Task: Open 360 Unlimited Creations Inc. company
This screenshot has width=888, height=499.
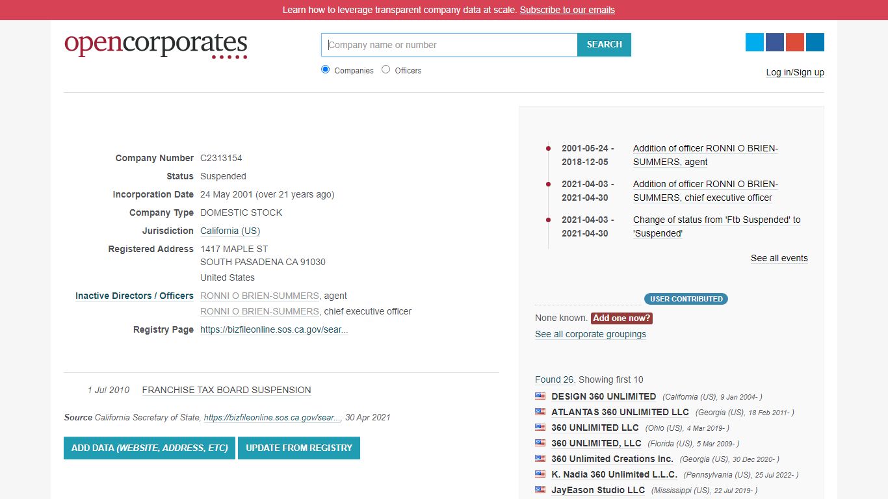Action: pyautogui.click(x=612, y=459)
